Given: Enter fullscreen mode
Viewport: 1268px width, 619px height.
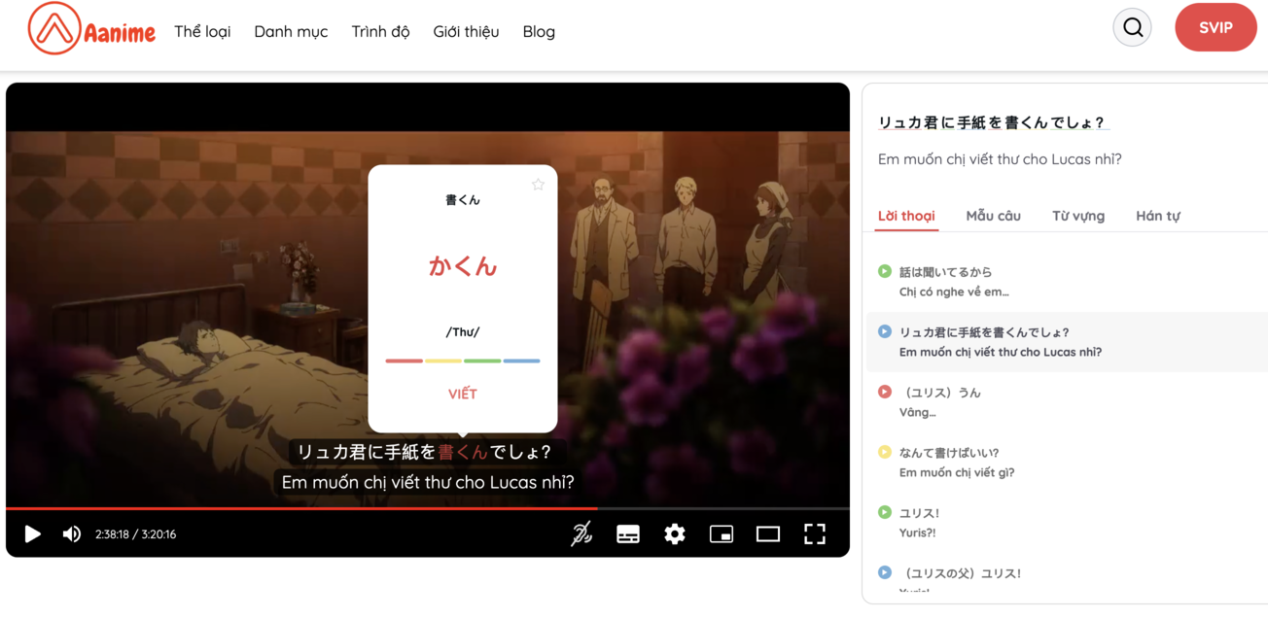Looking at the screenshot, I should pyautogui.click(x=815, y=533).
